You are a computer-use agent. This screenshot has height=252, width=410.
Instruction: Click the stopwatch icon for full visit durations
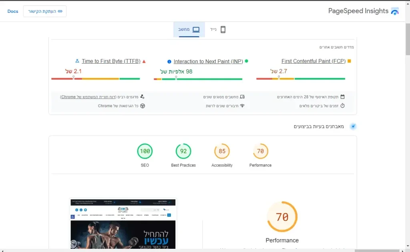click(x=343, y=106)
